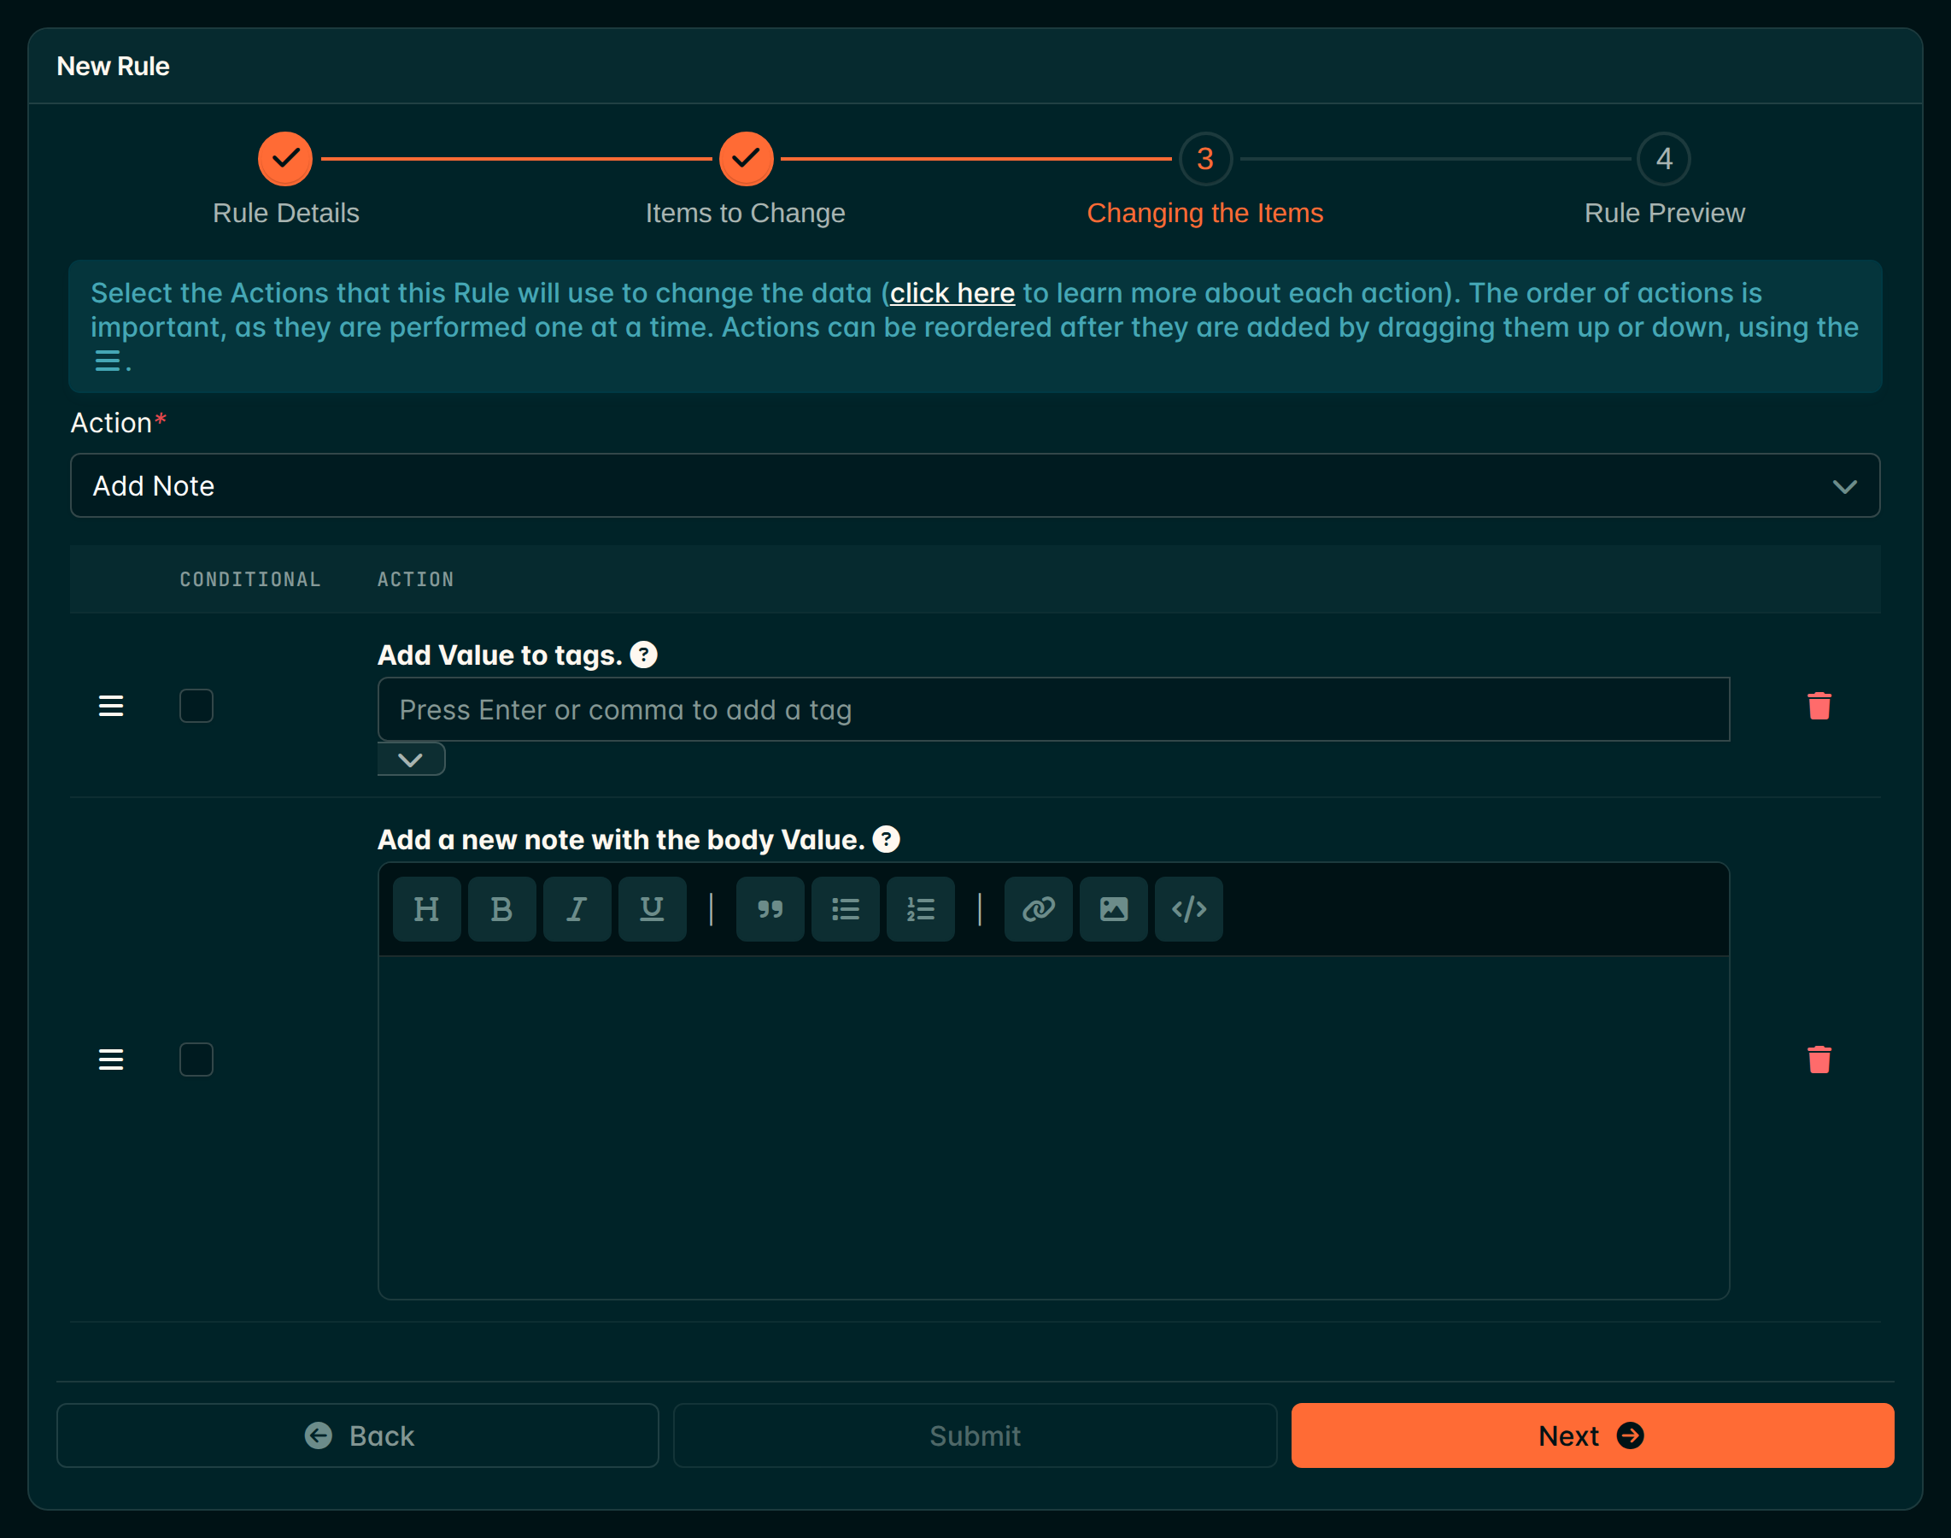Focus the tags input field

coord(1053,709)
